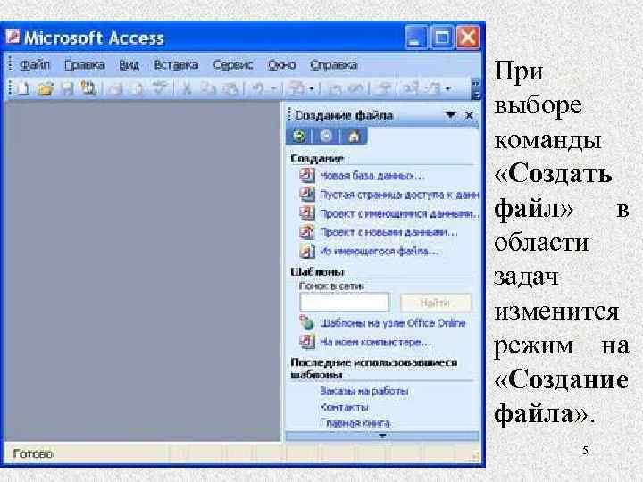Open the Окно menu
This screenshot has width=643, height=482.
pos(281,65)
